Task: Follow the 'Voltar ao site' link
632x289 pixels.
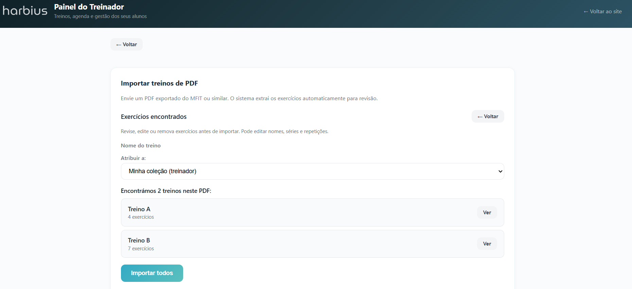Action: pos(602,12)
